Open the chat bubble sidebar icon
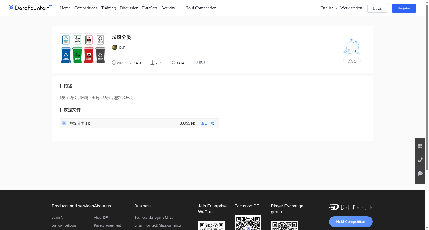The image size is (429, 230). point(420,173)
